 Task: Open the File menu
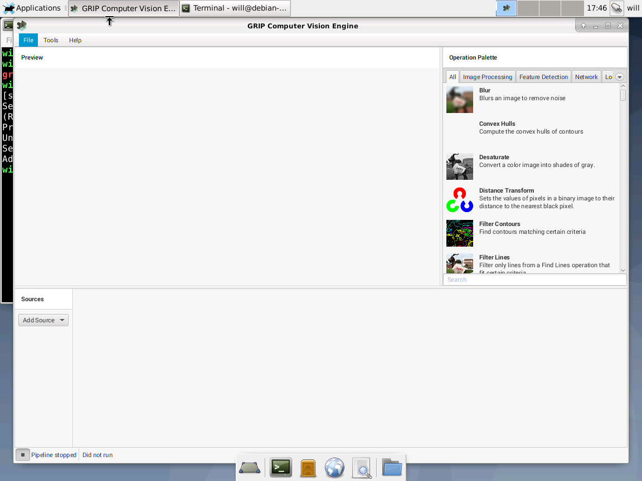point(28,40)
